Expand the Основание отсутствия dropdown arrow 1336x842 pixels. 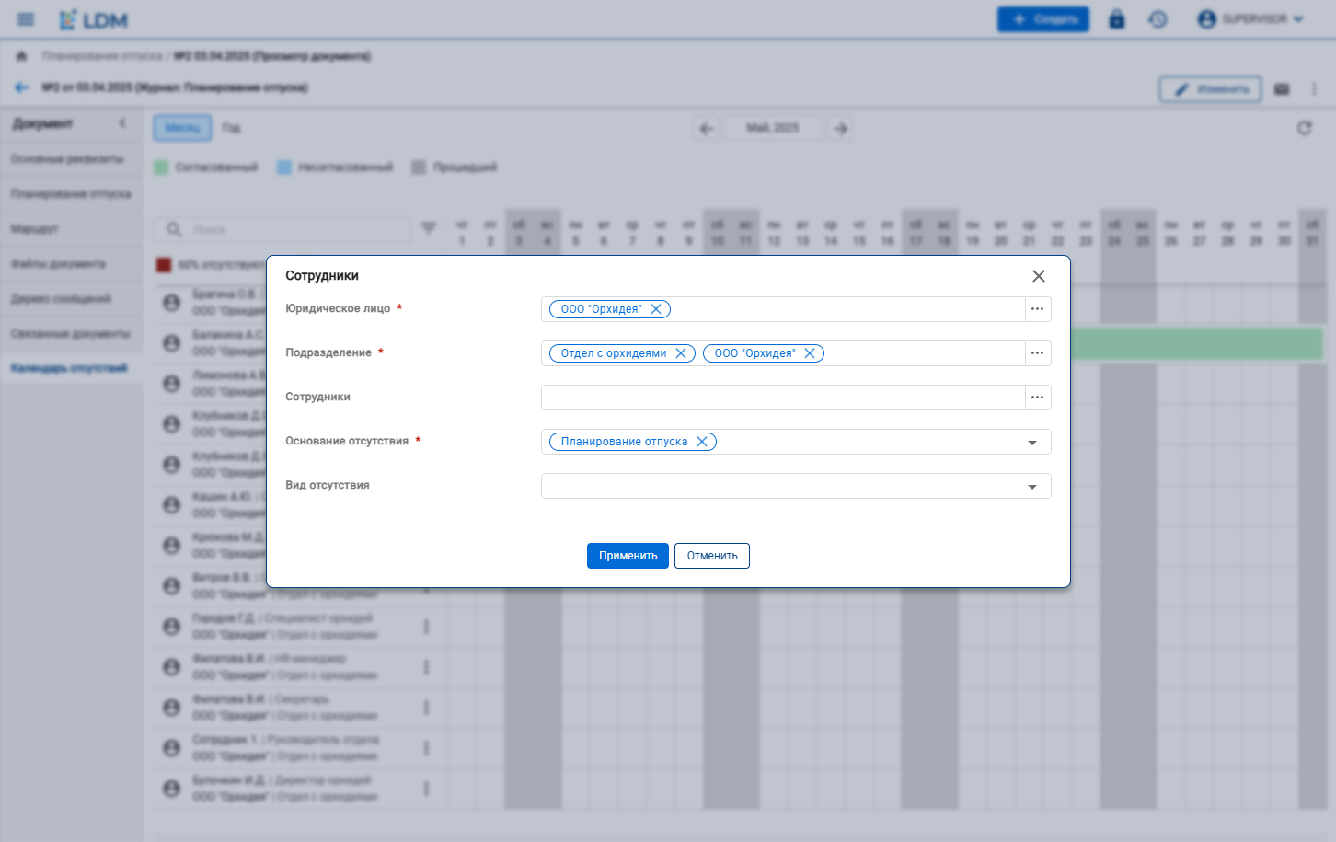point(1032,443)
